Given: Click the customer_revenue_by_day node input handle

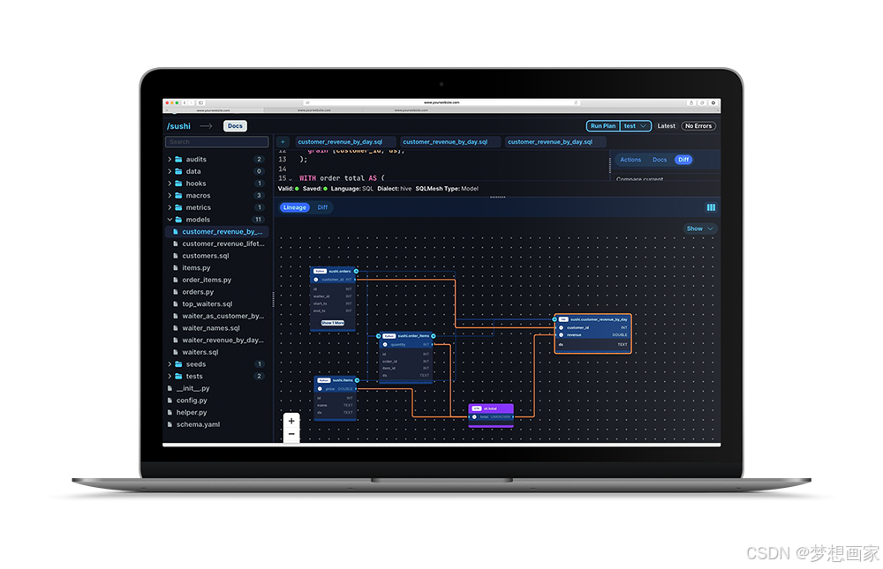Looking at the screenshot, I should tap(555, 319).
